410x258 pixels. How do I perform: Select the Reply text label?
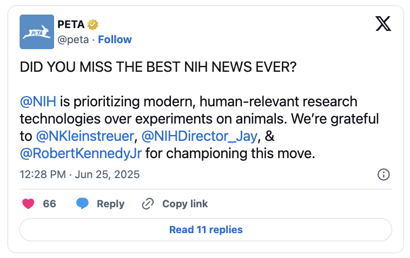[110, 204]
